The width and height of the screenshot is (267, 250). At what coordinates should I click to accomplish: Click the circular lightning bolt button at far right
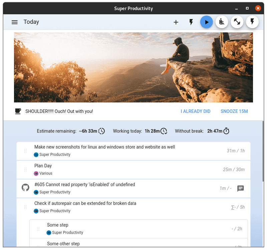click(x=252, y=22)
